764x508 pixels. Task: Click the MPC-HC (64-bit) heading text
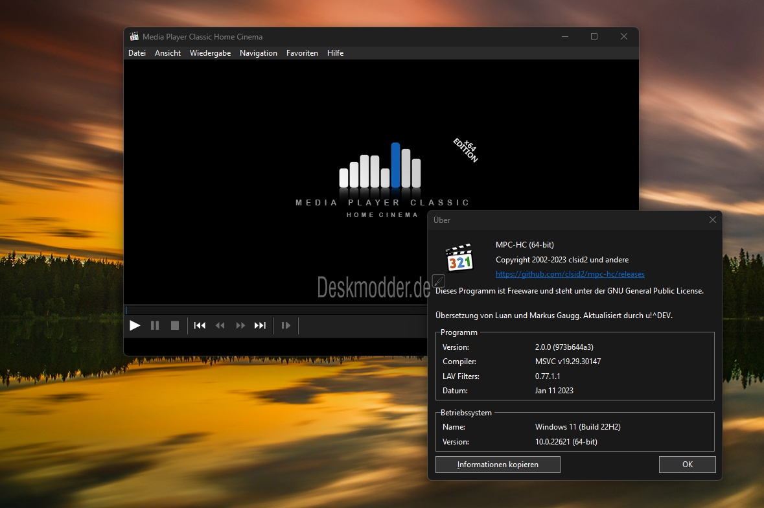(x=525, y=244)
